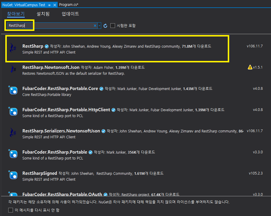Select the RestSharp.Newtonsoft.Json package title
Image resolution: width=271 pixels, height=216 pixels.
coord(51,67)
